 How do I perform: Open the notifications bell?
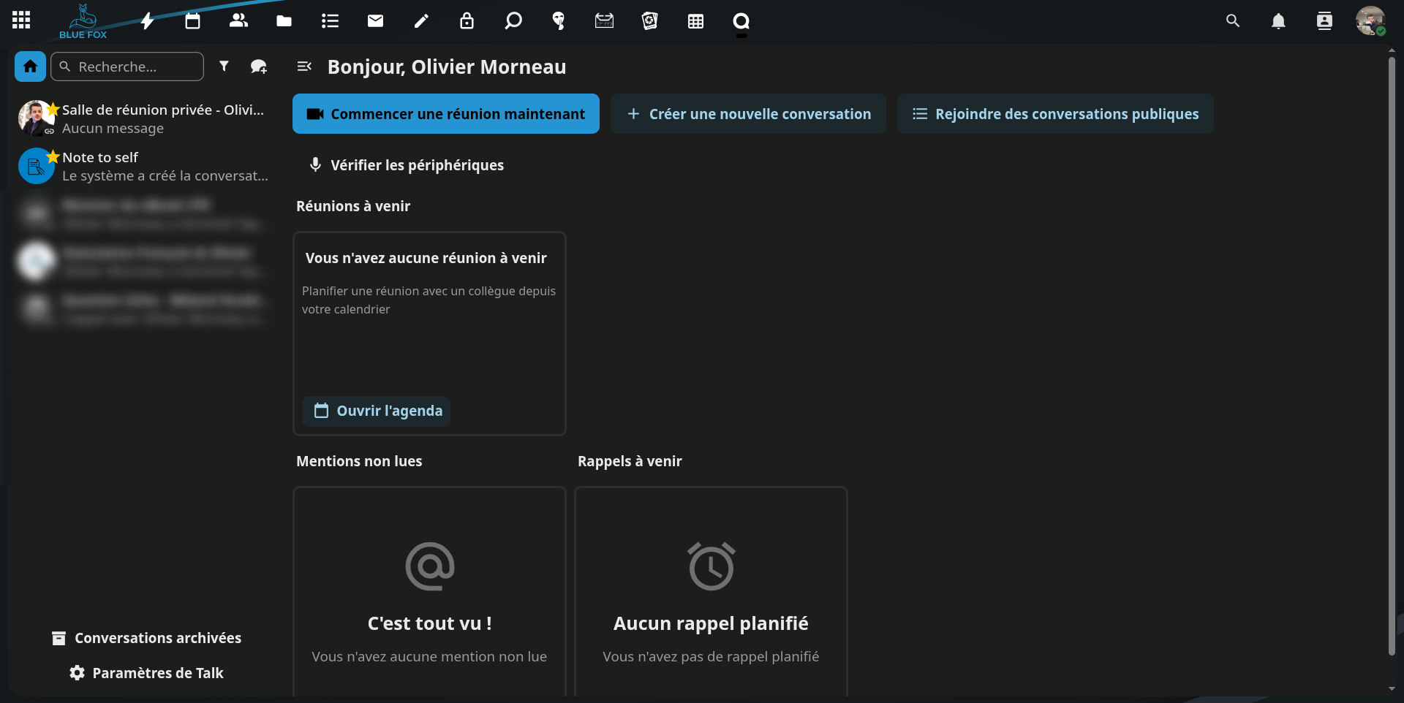[x=1278, y=21]
